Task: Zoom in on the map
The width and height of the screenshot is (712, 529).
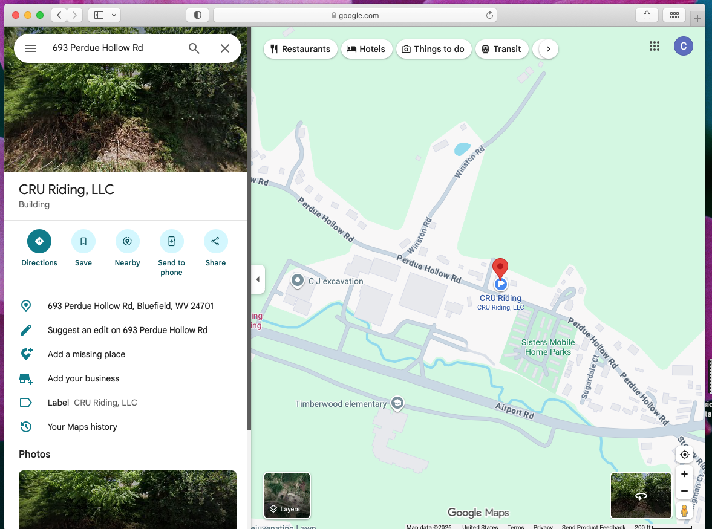Action: point(684,474)
